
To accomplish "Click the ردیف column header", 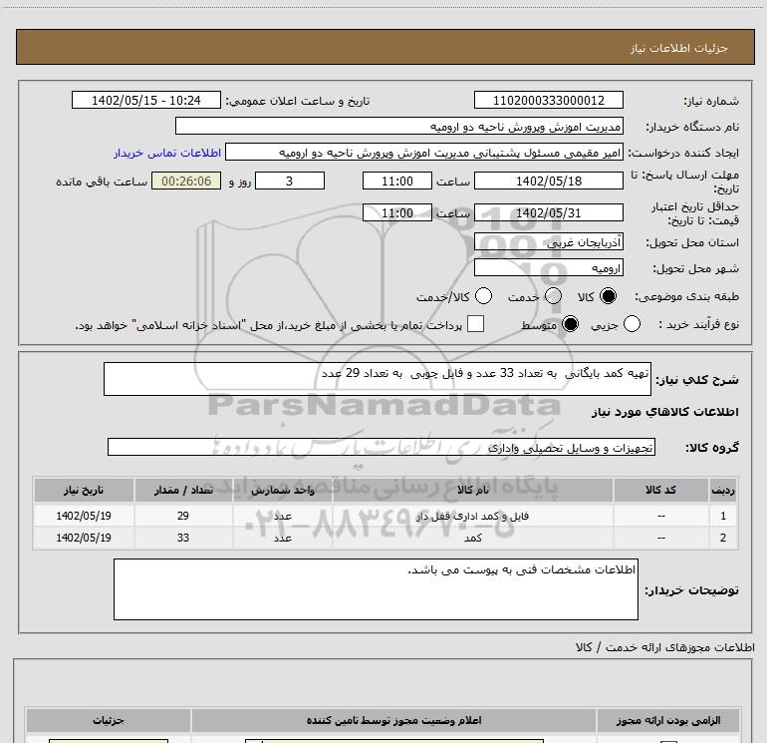I will 723,491.
